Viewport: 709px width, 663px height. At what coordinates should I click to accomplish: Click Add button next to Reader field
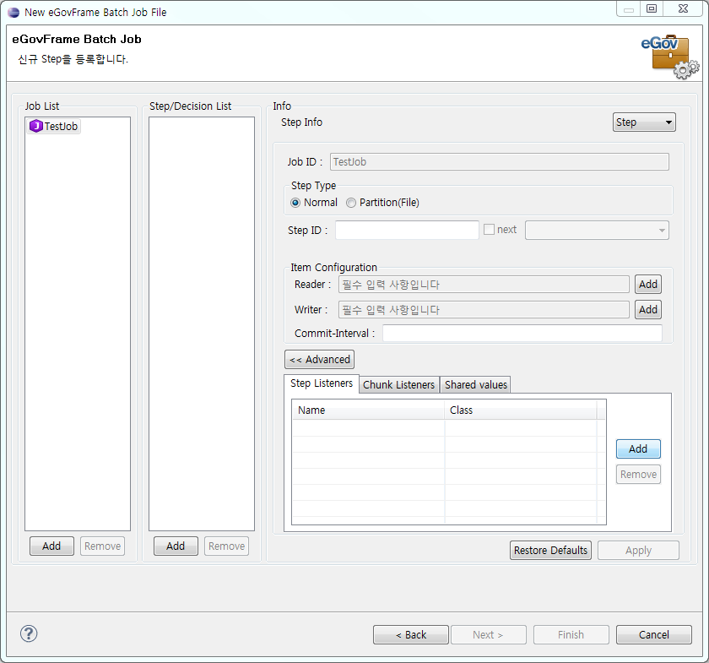tap(648, 285)
